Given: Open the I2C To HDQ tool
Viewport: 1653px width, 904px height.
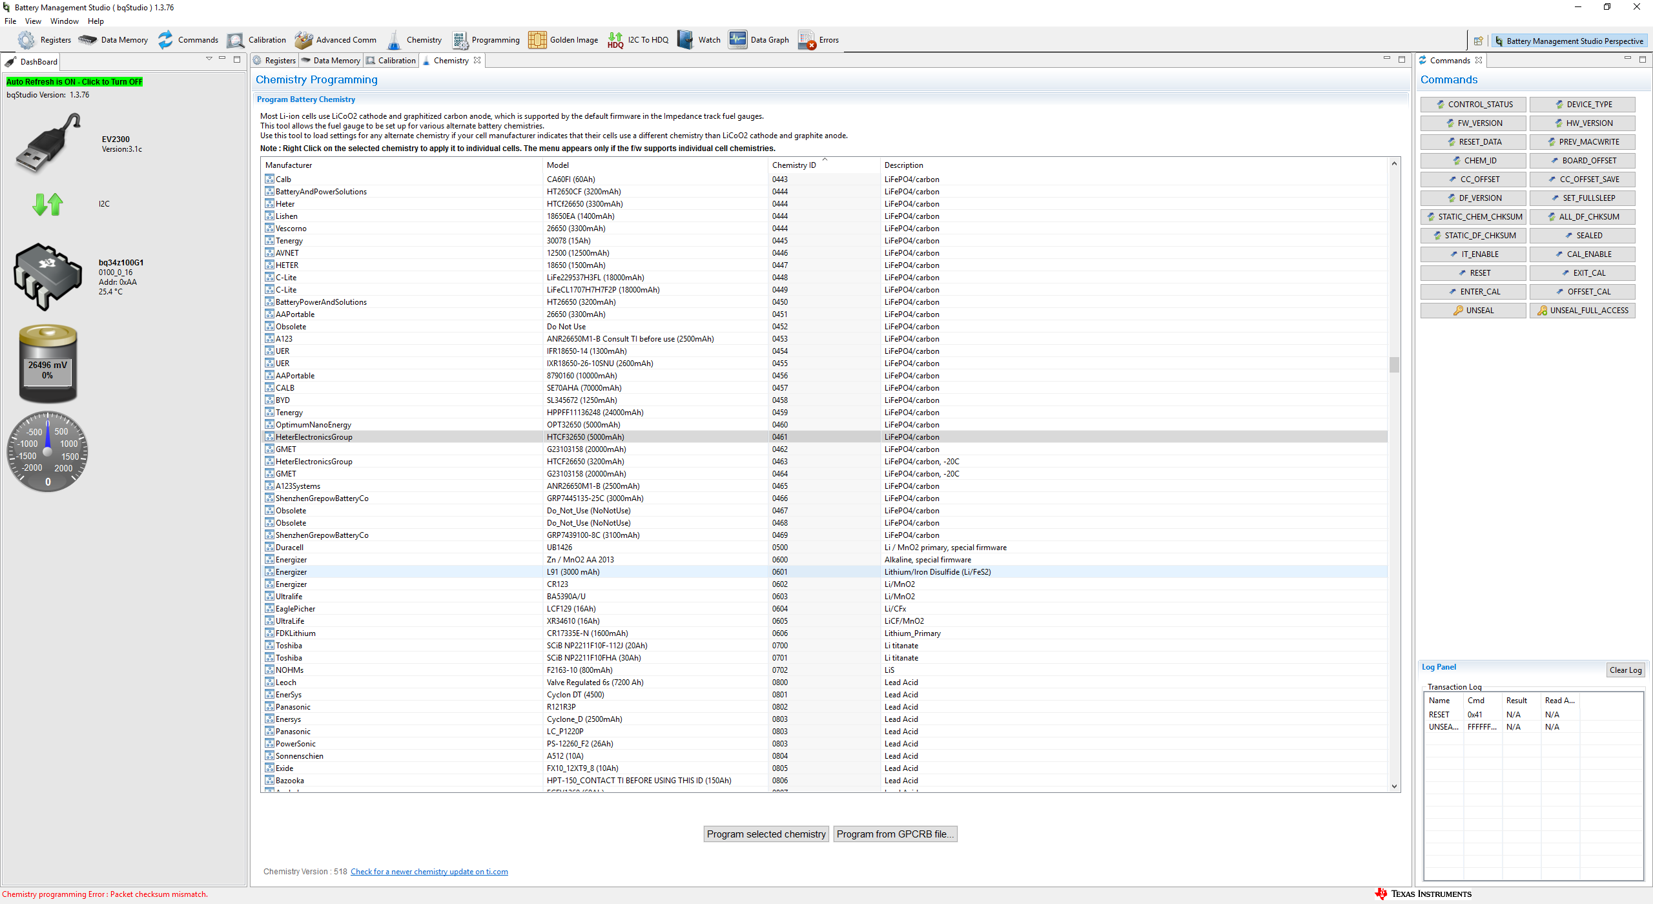Looking at the screenshot, I should 638,40.
